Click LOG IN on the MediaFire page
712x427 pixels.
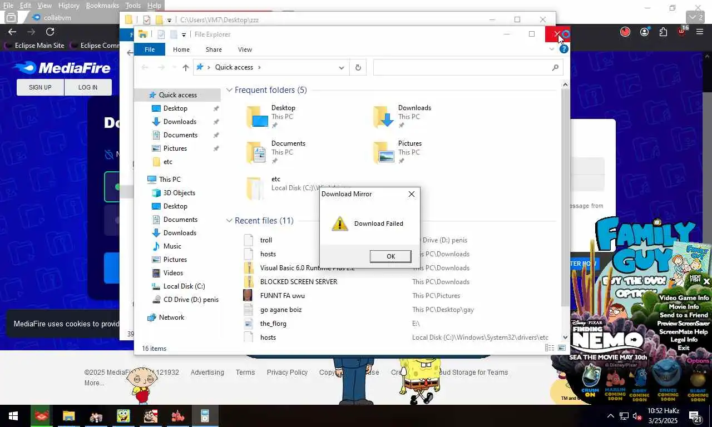coord(88,87)
